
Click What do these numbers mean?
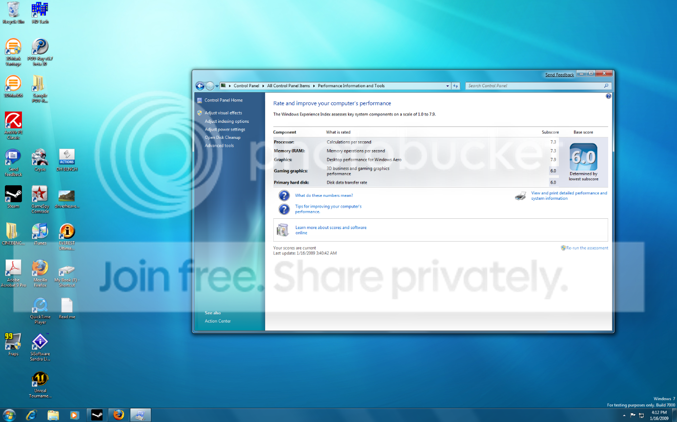pyautogui.click(x=324, y=195)
